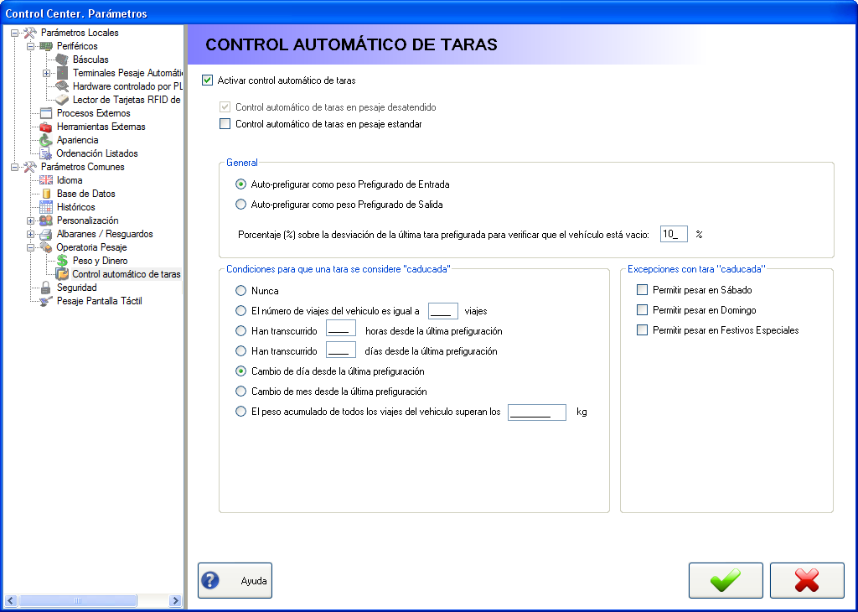Select Auto-prefigurar como Prefigurado de Salida

(x=240, y=205)
